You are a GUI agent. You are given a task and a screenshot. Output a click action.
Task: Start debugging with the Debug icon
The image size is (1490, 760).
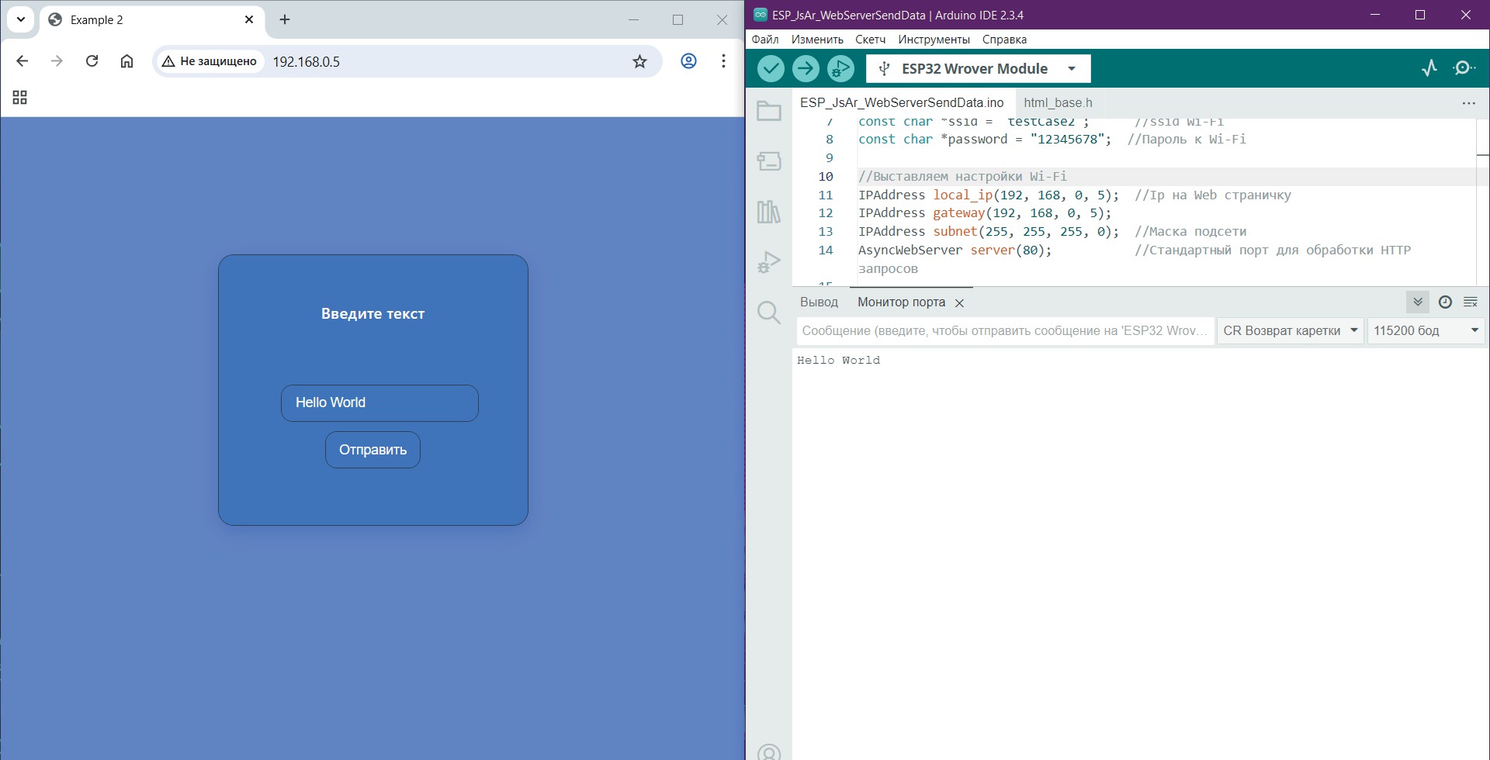point(840,69)
